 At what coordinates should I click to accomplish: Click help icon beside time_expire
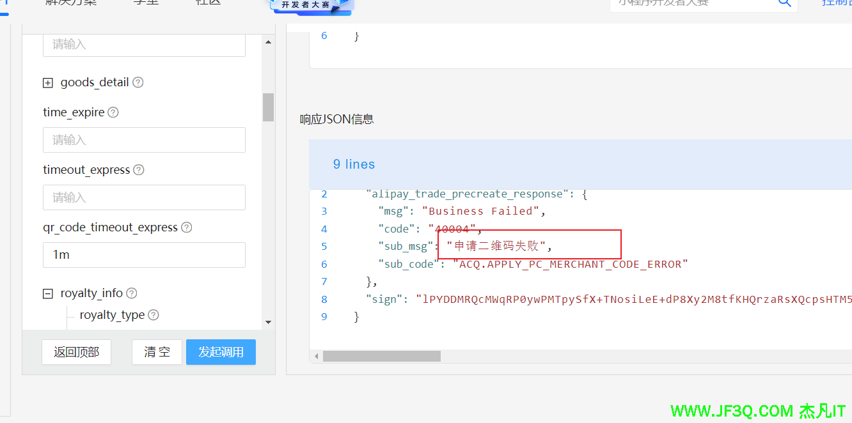(x=113, y=112)
